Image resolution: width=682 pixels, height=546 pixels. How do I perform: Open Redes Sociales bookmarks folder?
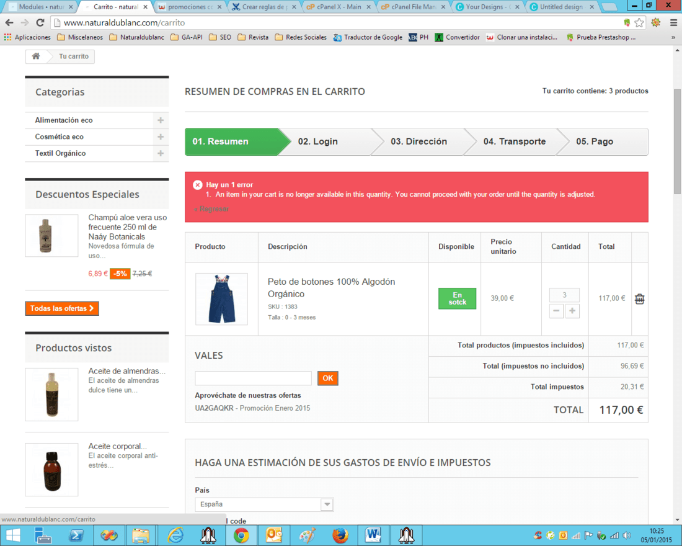[301, 37]
